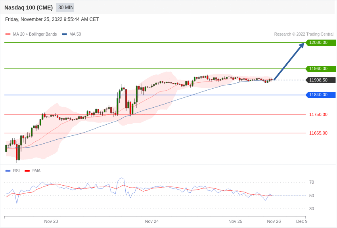The height and width of the screenshot is (228, 337).
Task: Click the Nov 24 date axis label
Action: coord(152,221)
